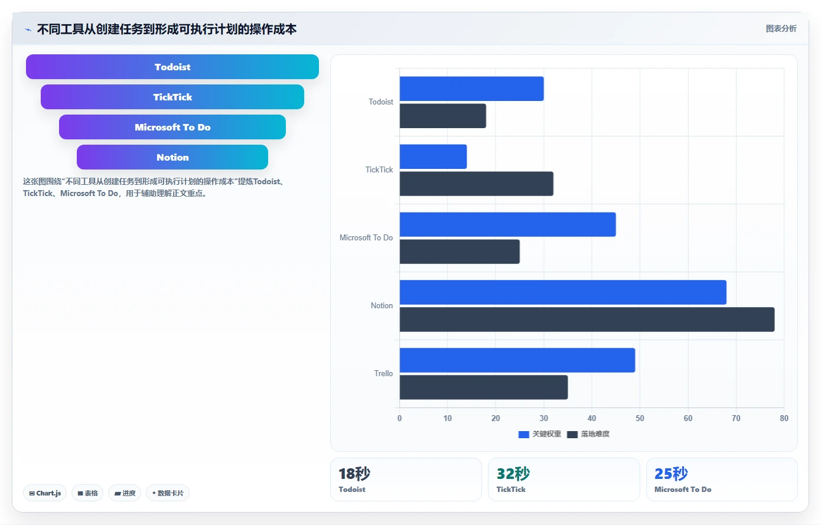Click the Chart.js tag
Viewport: 821px width, 525px height.
pyautogui.click(x=45, y=493)
